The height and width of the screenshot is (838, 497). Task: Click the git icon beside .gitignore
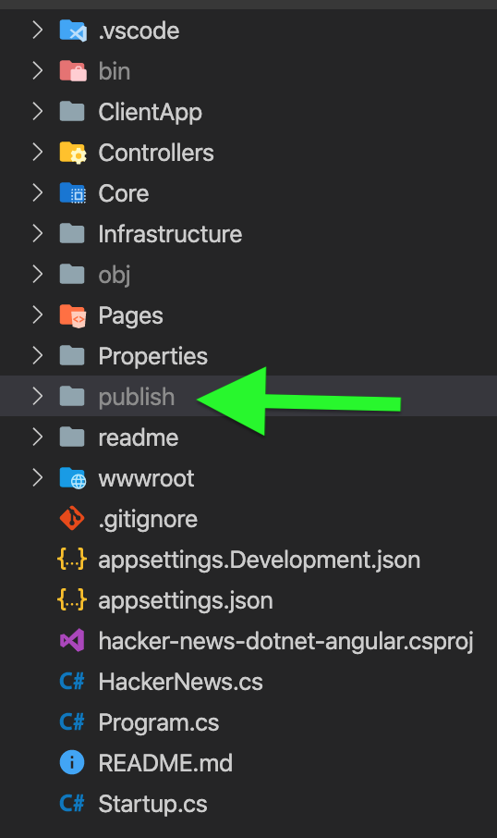(72, 518)
